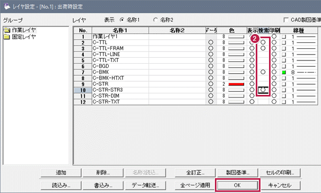Toggle print circle for C-STR row

click(x=274, y=84)
